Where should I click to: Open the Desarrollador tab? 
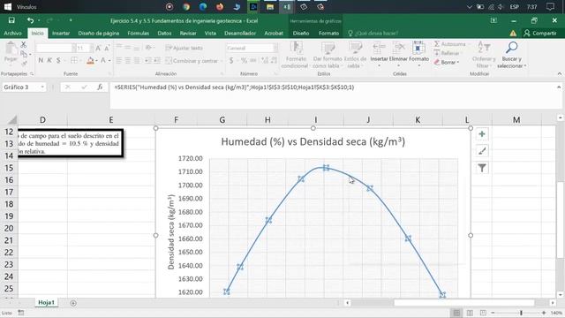[x=240, y=34]
